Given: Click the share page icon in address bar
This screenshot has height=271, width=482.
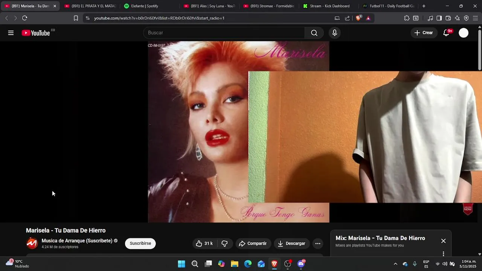Looking at the screenshot, I should coord(347,18).
